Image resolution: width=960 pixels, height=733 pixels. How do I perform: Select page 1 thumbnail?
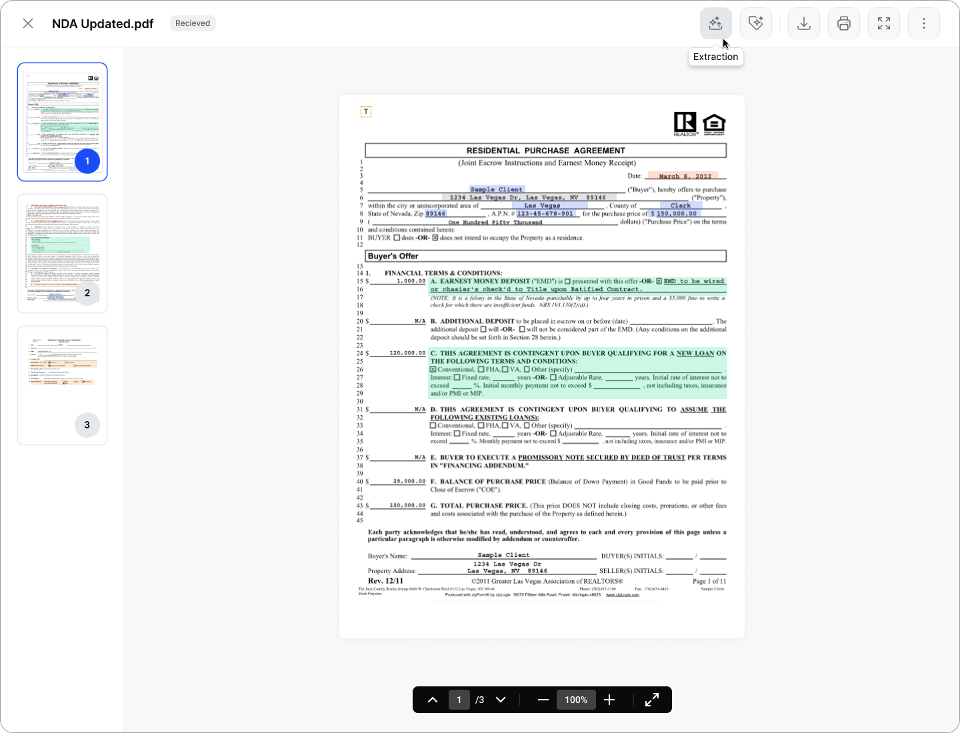(62, 122)
